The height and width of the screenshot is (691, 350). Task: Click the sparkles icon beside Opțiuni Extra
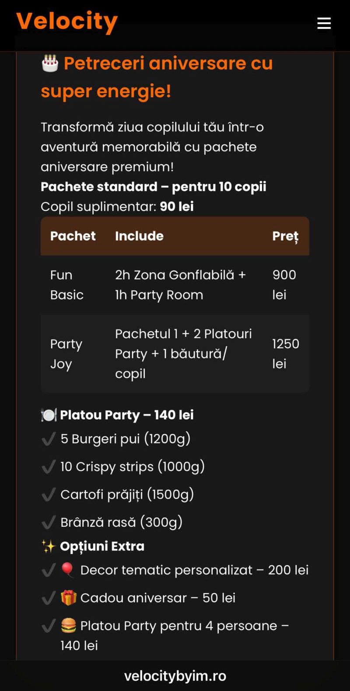pos(48,546)
